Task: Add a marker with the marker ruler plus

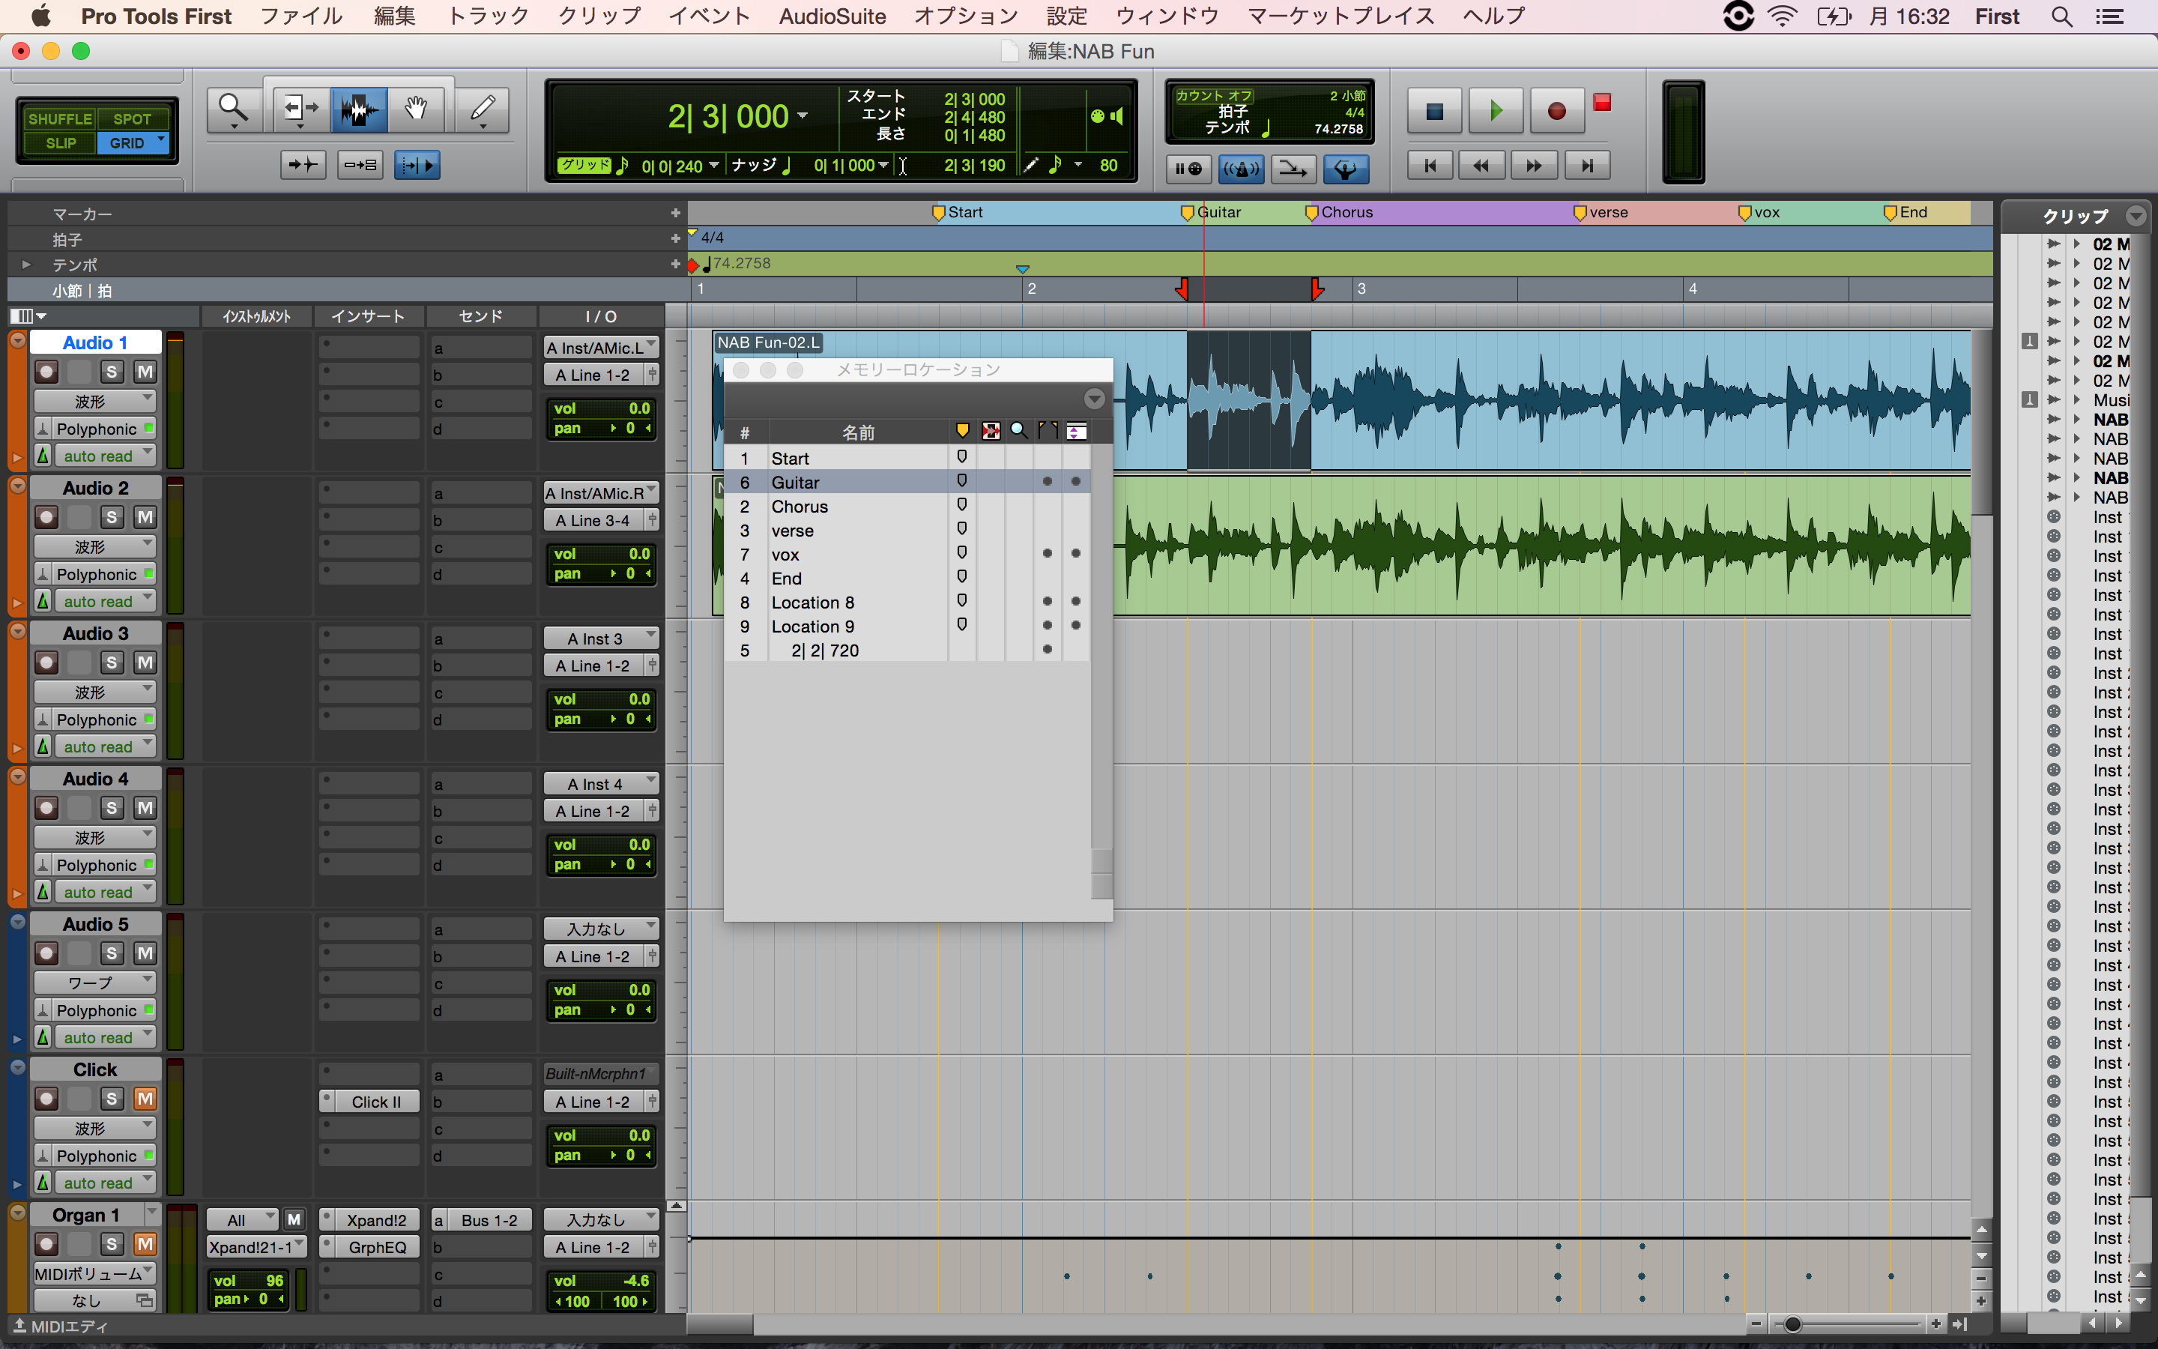Action: [675, 214]
